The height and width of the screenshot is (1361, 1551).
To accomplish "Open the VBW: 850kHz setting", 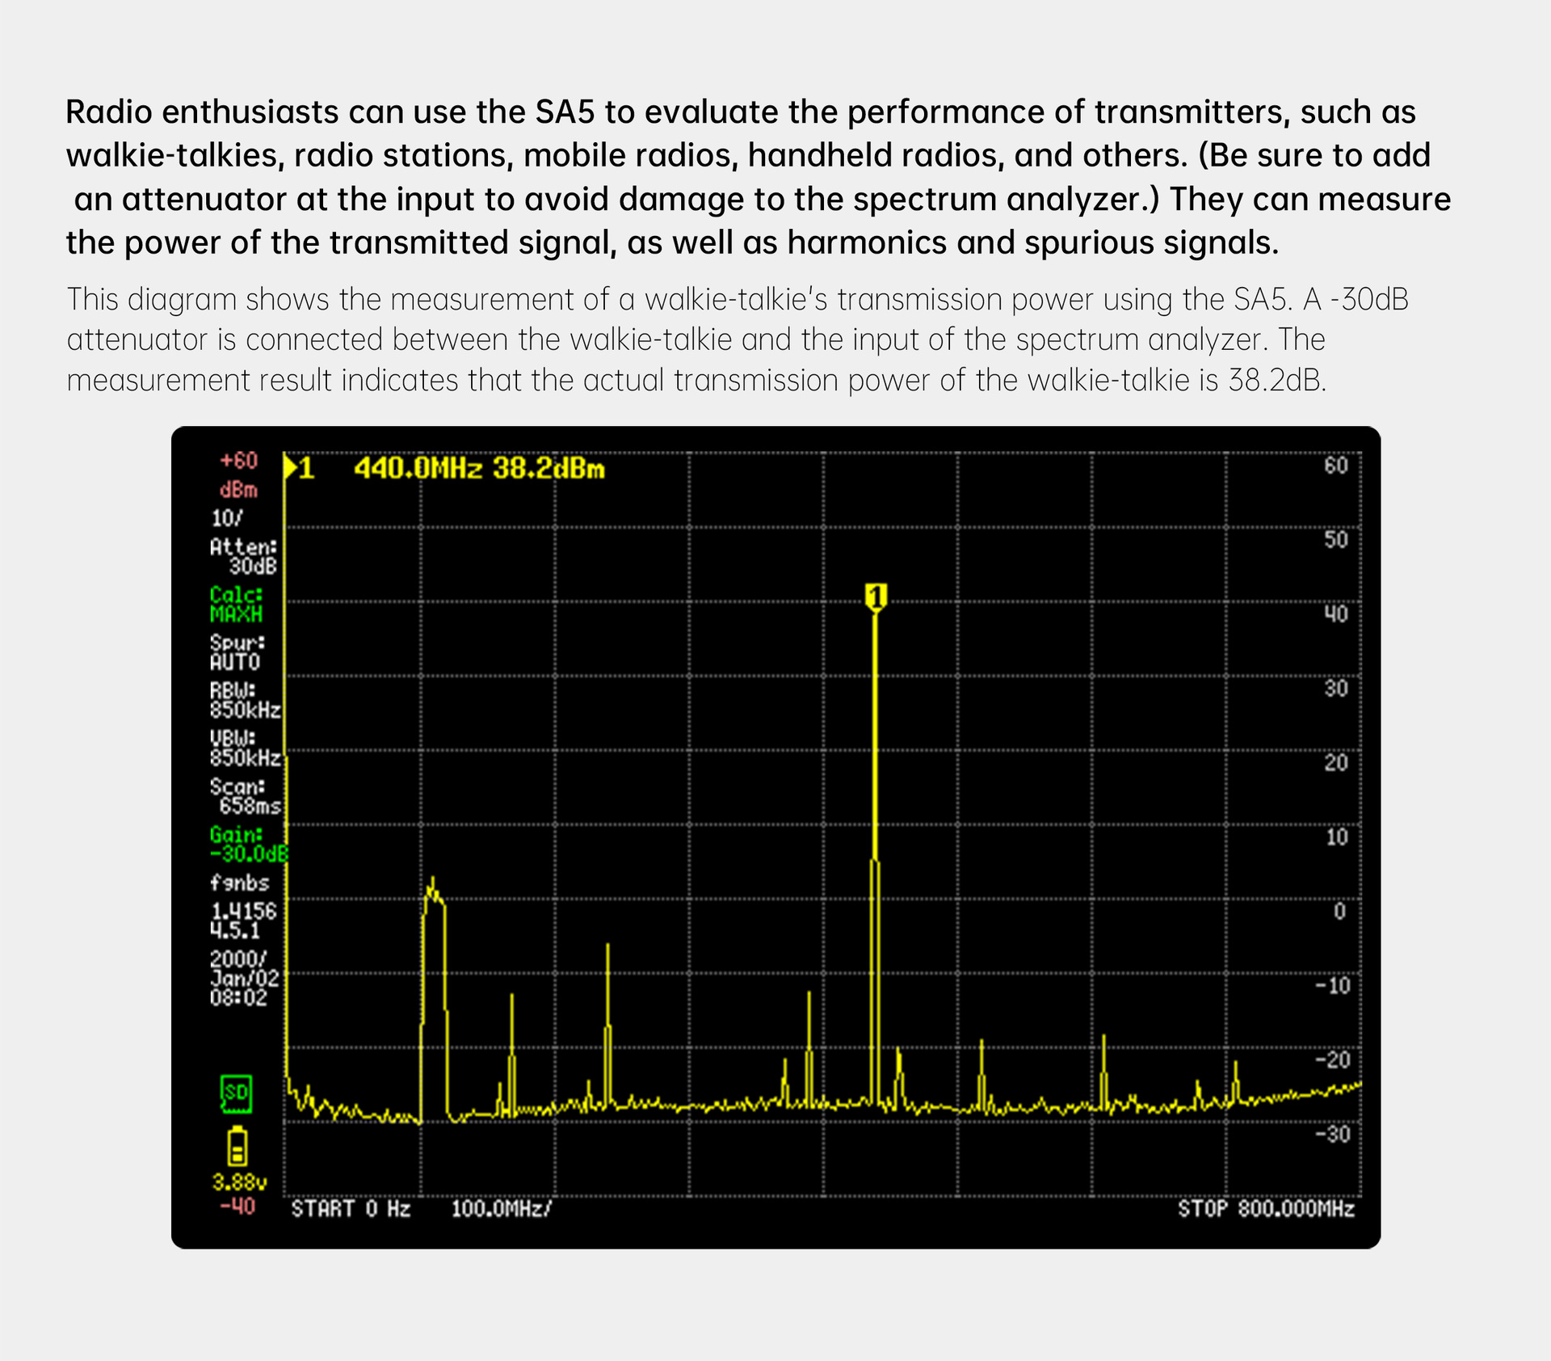I will (x=244, y=748).
